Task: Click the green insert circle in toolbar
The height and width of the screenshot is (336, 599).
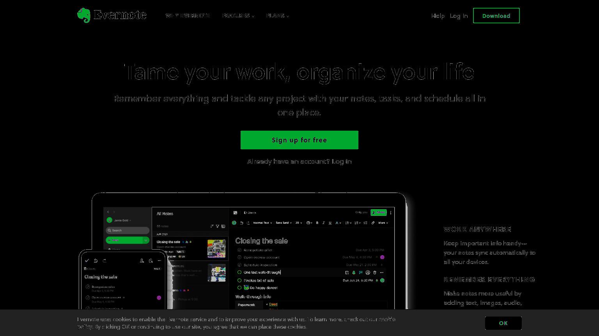Action: coord(234,223)
